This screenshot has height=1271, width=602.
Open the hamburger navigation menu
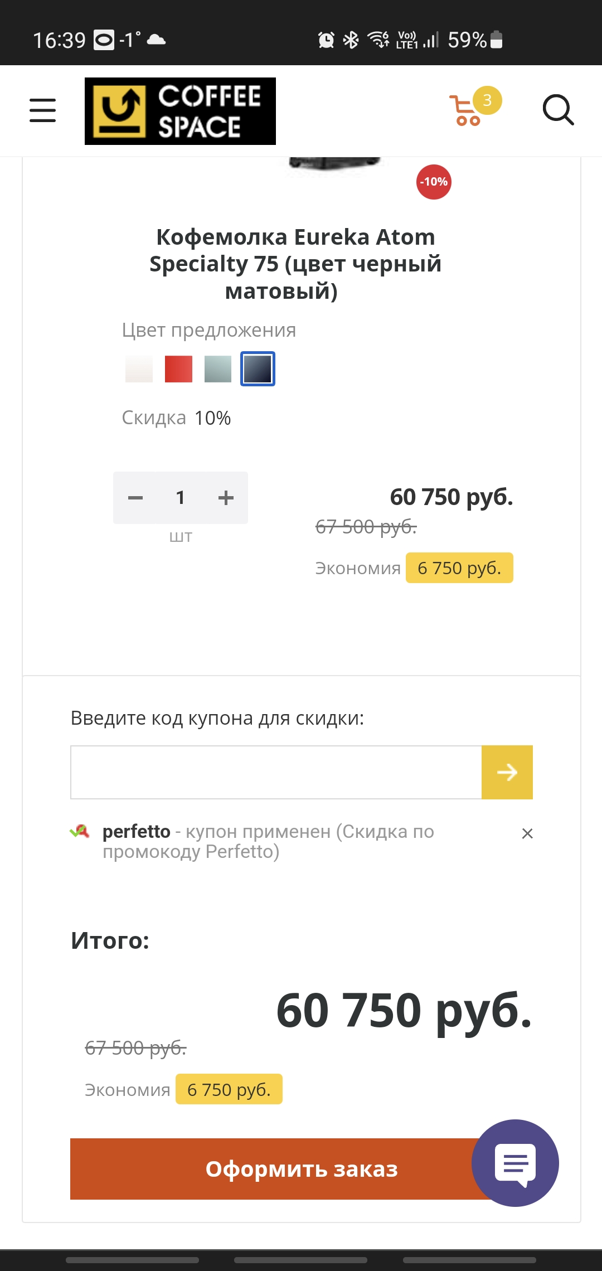[42, 110]
